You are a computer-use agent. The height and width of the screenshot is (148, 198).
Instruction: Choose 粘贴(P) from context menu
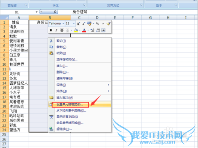(x=80, y=53)
